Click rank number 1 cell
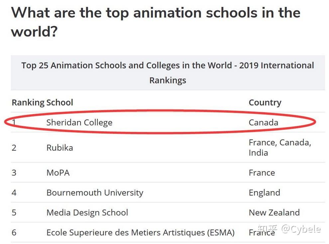Viewport: 329px width, 244px height. [14, 122]
